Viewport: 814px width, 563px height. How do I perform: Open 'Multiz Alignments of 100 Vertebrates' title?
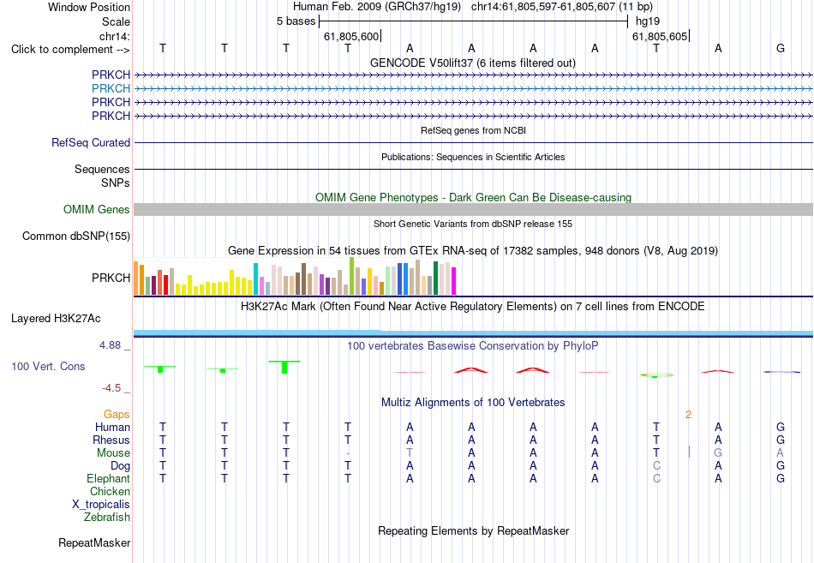coord(473,403)
